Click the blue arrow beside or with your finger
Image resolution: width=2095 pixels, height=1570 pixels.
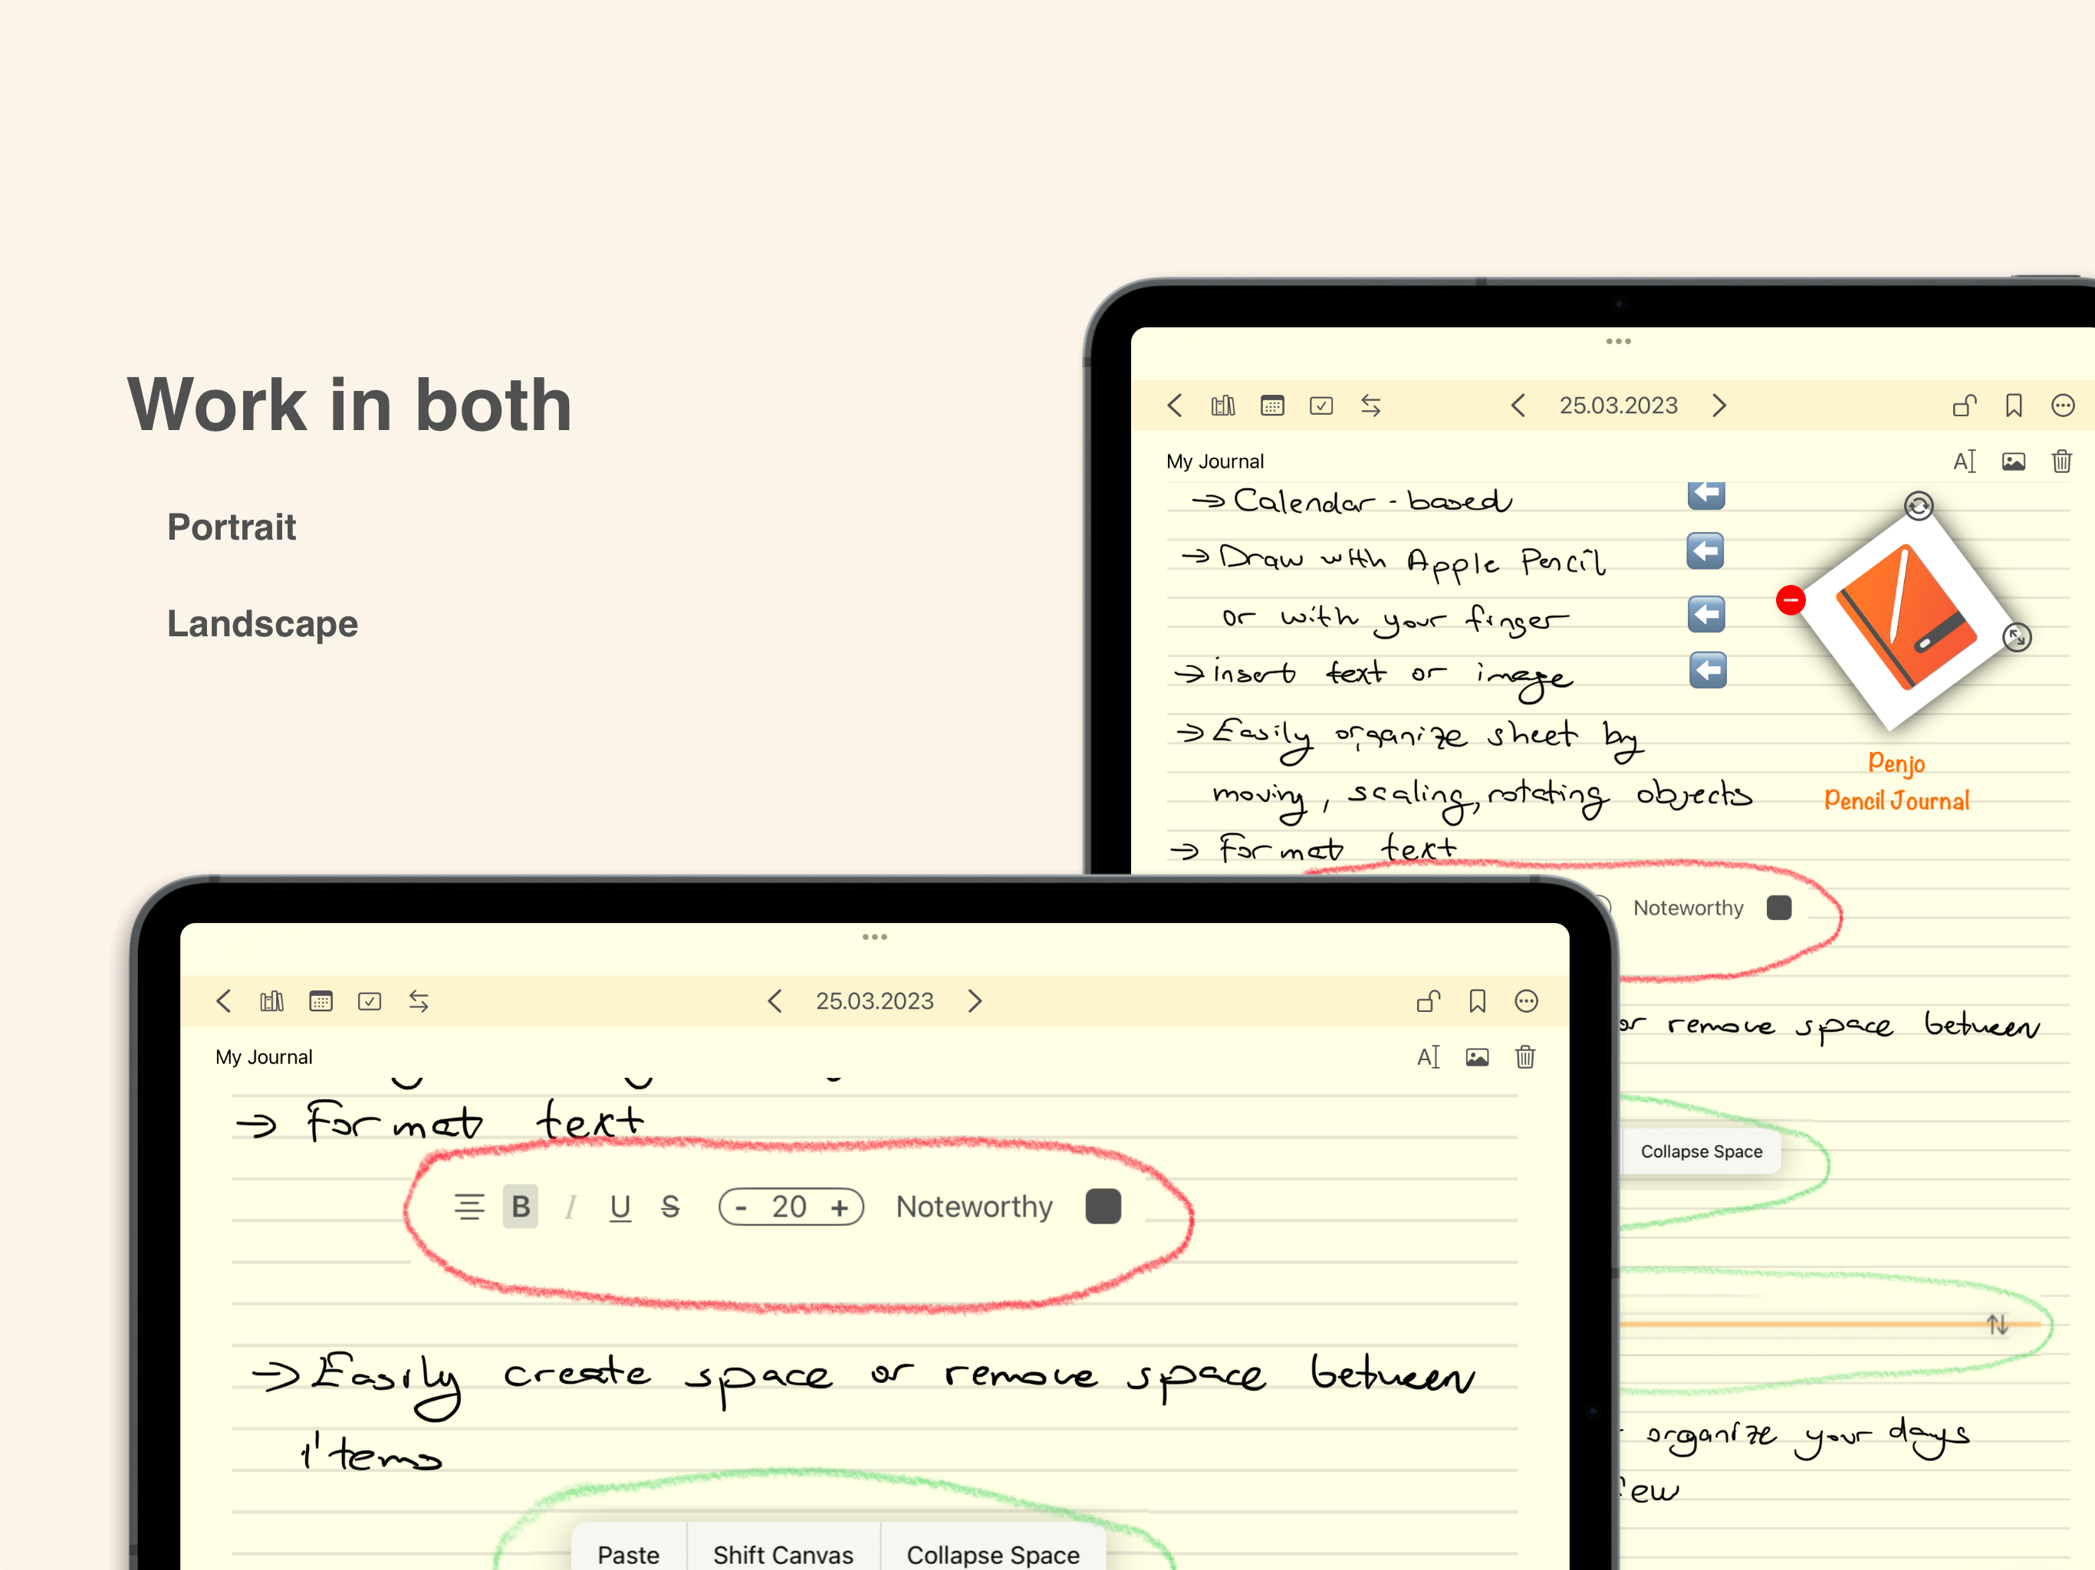tap(1705, 615)
